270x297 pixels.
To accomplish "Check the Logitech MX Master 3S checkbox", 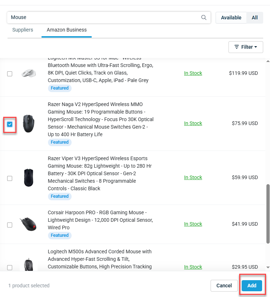I will pyautogui.click(x=10, y=74).
